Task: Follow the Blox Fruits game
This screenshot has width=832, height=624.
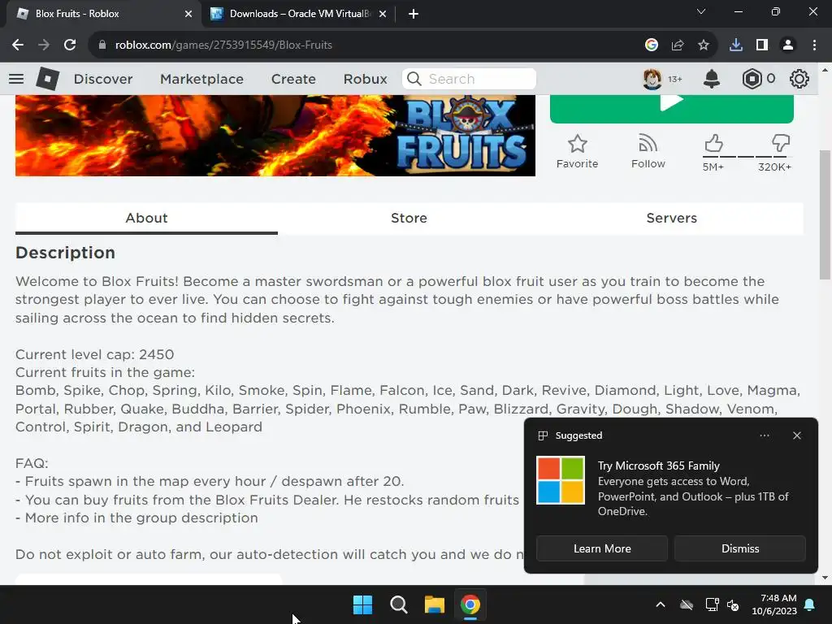Action: (x=648, y=152)
